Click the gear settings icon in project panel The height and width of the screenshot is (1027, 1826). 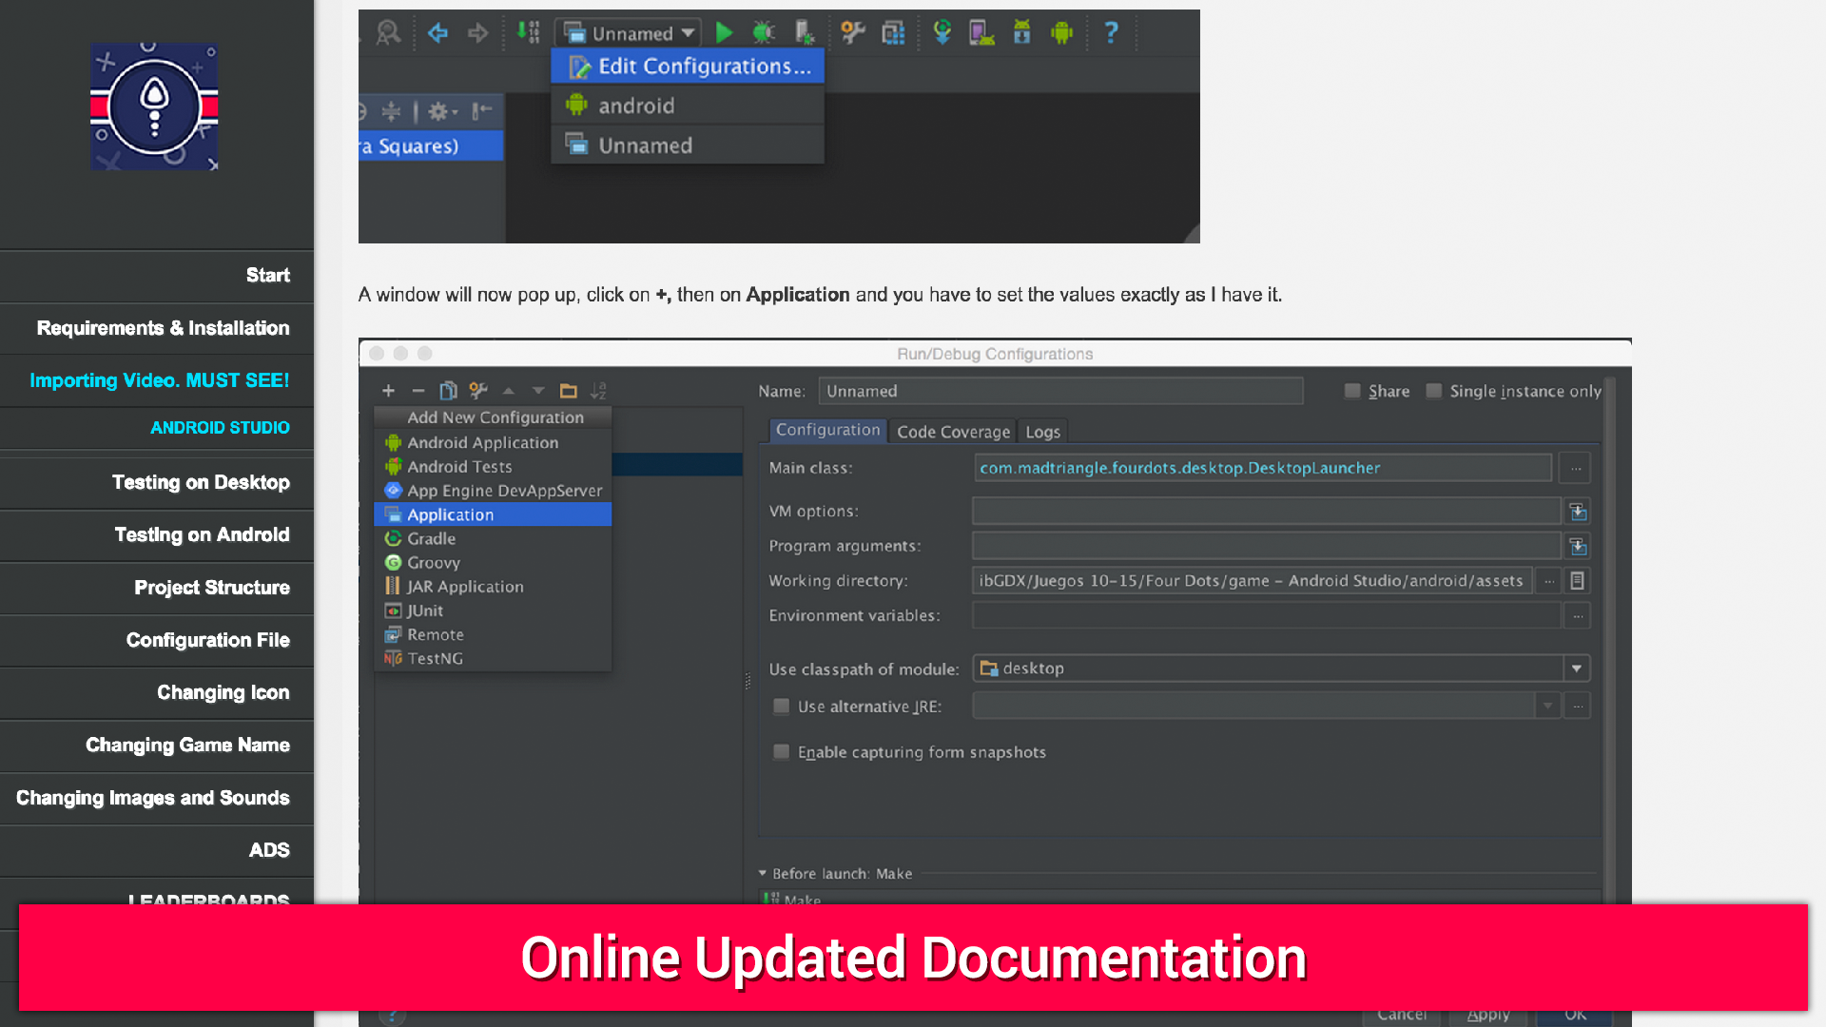coord(440,112)
